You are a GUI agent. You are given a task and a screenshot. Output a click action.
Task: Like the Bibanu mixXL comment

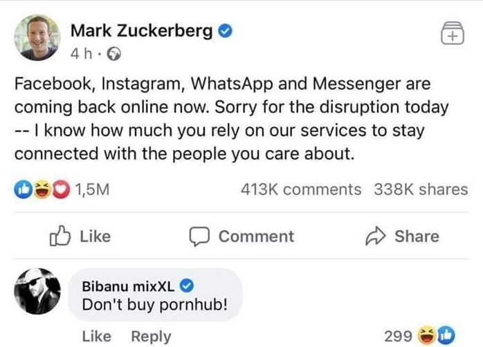tap(96, 336)
